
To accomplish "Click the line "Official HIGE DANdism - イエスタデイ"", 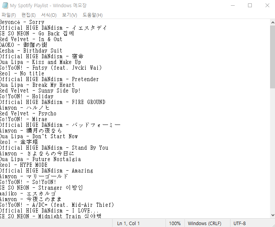I will coord(53,28).
